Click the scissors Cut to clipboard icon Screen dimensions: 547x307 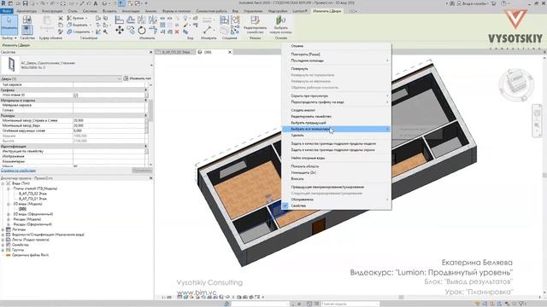coord(61,18)
